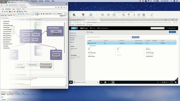Click the search magnifier in Pega header
The width and height of the screenshot is (180, 101).
click(163, 28)
